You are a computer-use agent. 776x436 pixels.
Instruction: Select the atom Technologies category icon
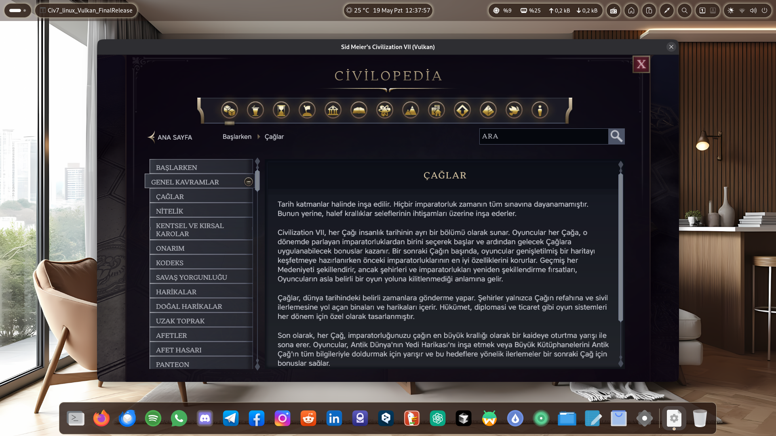pos(385,110)
